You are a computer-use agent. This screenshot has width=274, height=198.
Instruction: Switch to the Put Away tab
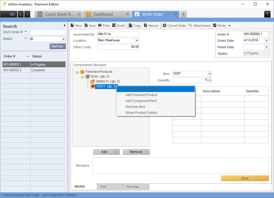(x=136, y=187)
